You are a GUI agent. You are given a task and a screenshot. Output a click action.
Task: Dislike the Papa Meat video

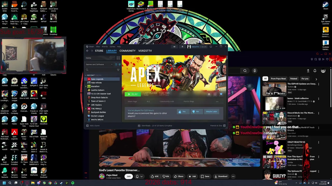tap(165, 176)
